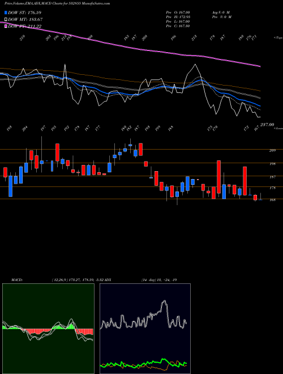The height and width of the screenshot is (374, 283).
Task: Click the 'Pre H: 172.95' value
Action: (x=178, y=17)
